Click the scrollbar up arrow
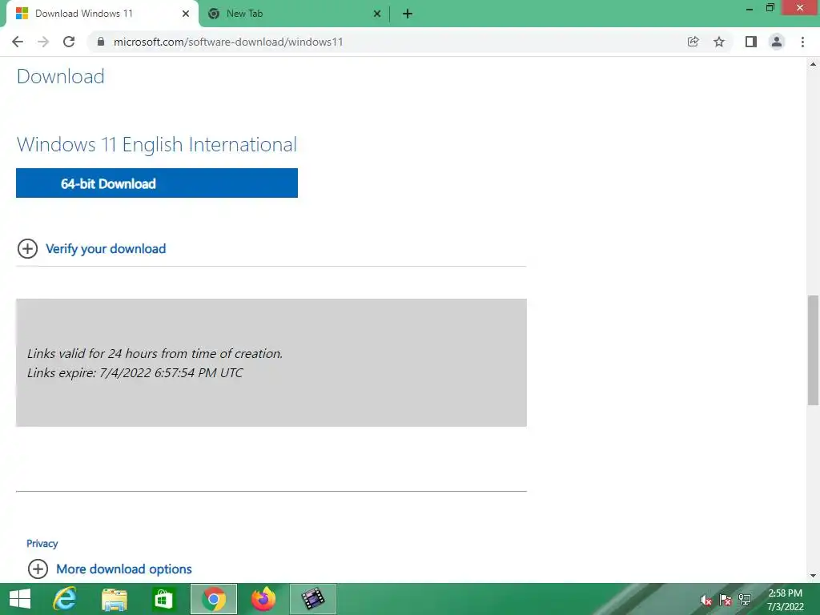Screen dimensions: 820x615 tap(813, 64)
